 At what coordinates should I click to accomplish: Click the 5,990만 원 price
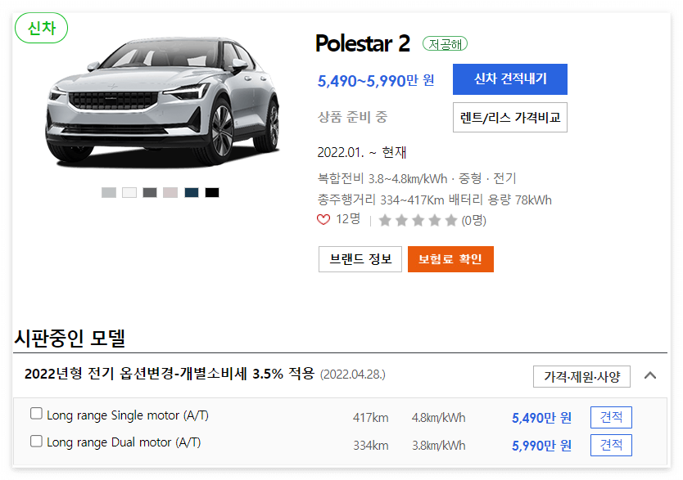click(x=541, y=446)
